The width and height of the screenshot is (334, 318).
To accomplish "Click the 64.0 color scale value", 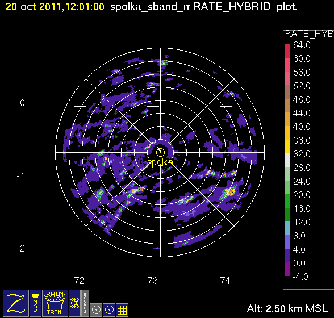I will pyautogui.click(x=302, y=45).
